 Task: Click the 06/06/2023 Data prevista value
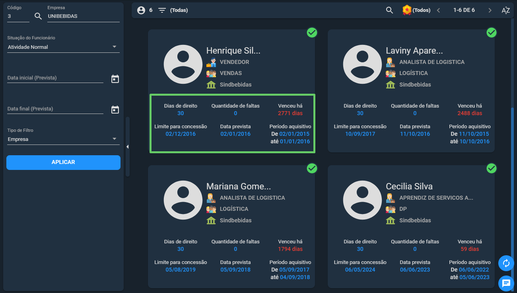pyautogui.click(x=415, y=270)
